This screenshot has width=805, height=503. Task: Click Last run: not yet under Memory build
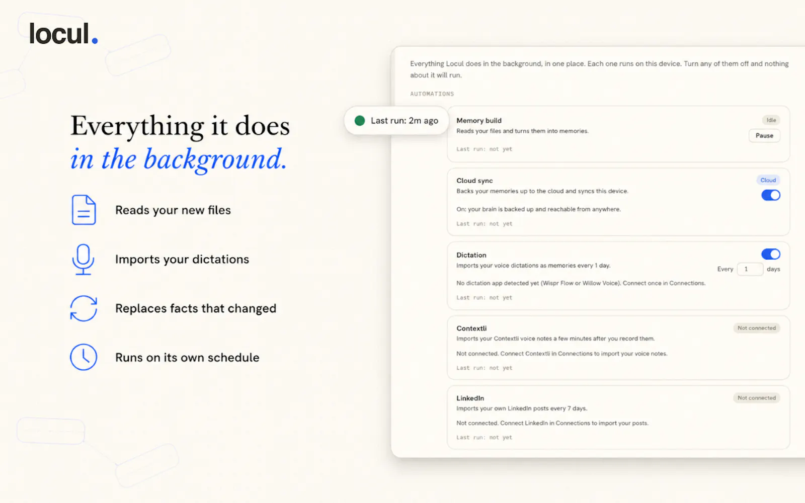coord(484,149)
